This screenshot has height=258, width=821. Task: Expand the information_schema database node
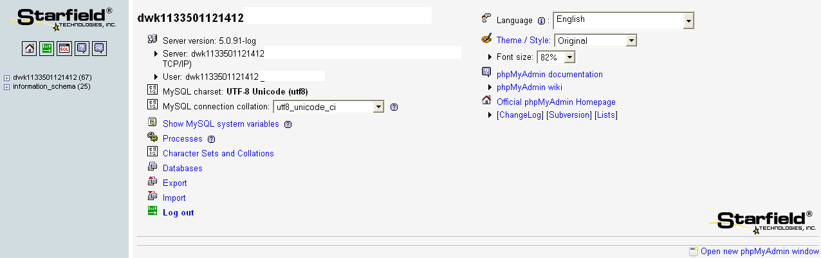(x=6, y=86)
